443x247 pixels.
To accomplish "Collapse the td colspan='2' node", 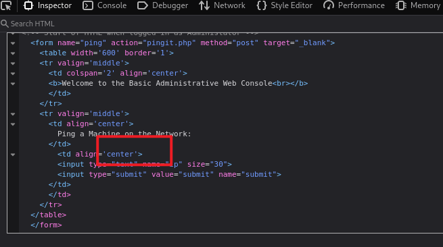I will point(13,74).
